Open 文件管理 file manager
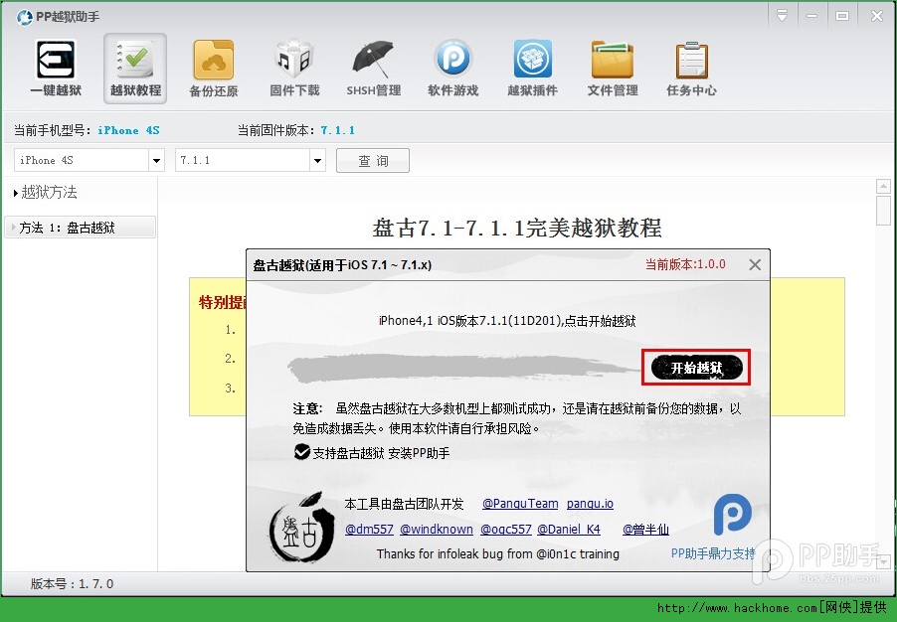Image resolution: width=897 pixels, height=622 pixels. [x=613, y=69]
